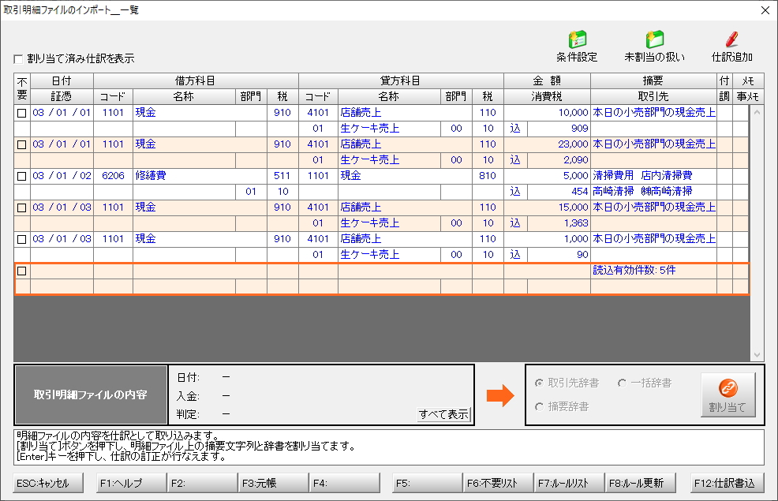778x501 pixels.
Task: Select tax amount 2,090 cell
Action: 559,160
